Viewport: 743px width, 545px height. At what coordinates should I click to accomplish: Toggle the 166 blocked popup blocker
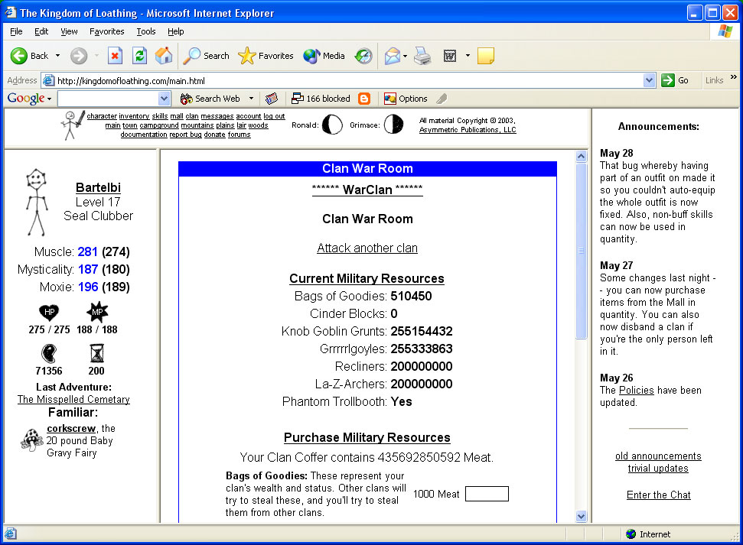(321, 99)
